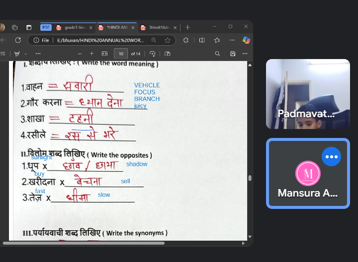Switch to the grade3 hindi tab

point(71,27)
